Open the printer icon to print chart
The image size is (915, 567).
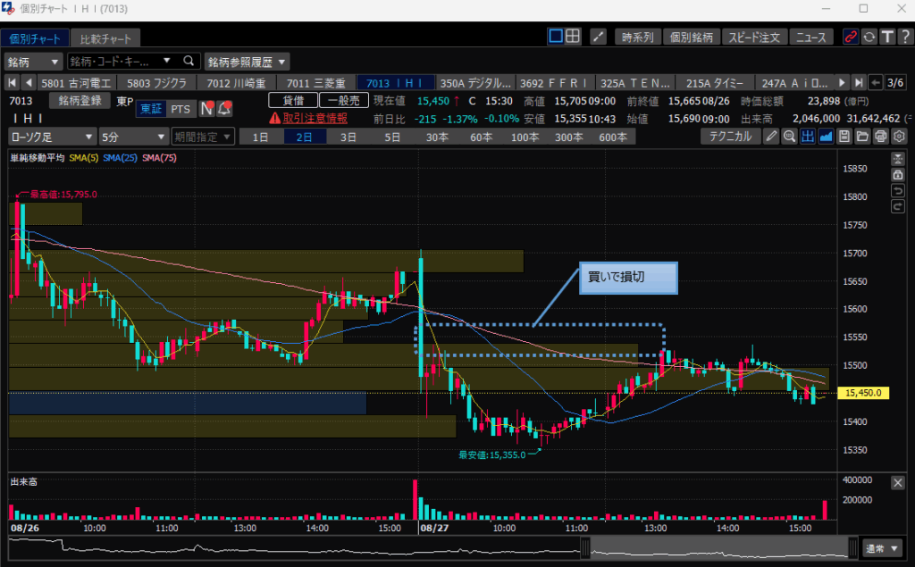click(x=880, y=137)
